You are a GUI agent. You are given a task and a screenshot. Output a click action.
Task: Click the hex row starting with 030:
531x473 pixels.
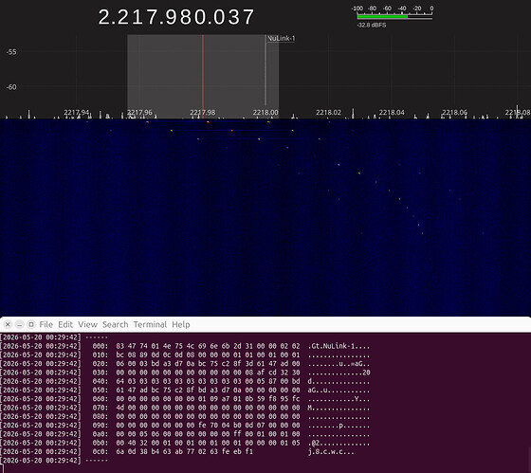pyautogui.click(x=185, y=373)
